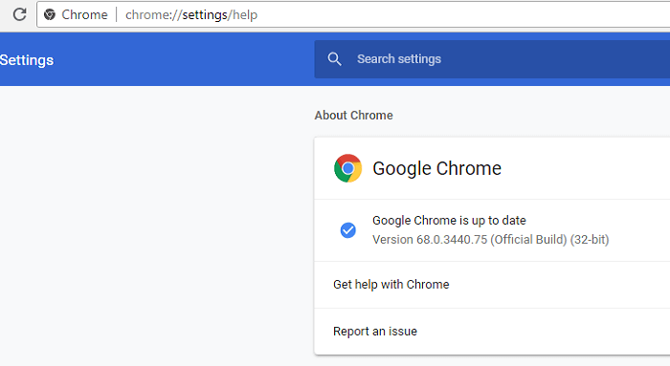Click into the Search settings field
Screen dimensions: 670x366
(x=492, y=59)
